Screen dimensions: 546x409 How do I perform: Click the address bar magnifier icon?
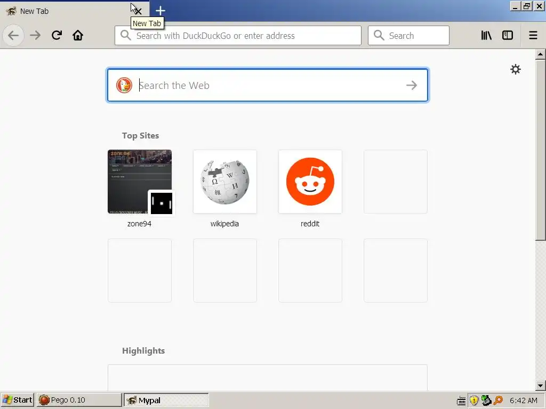126,35
